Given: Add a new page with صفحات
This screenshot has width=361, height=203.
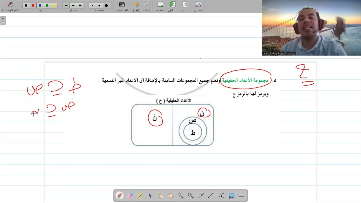Looking at the screenshot, I should [x=160, y=7].
